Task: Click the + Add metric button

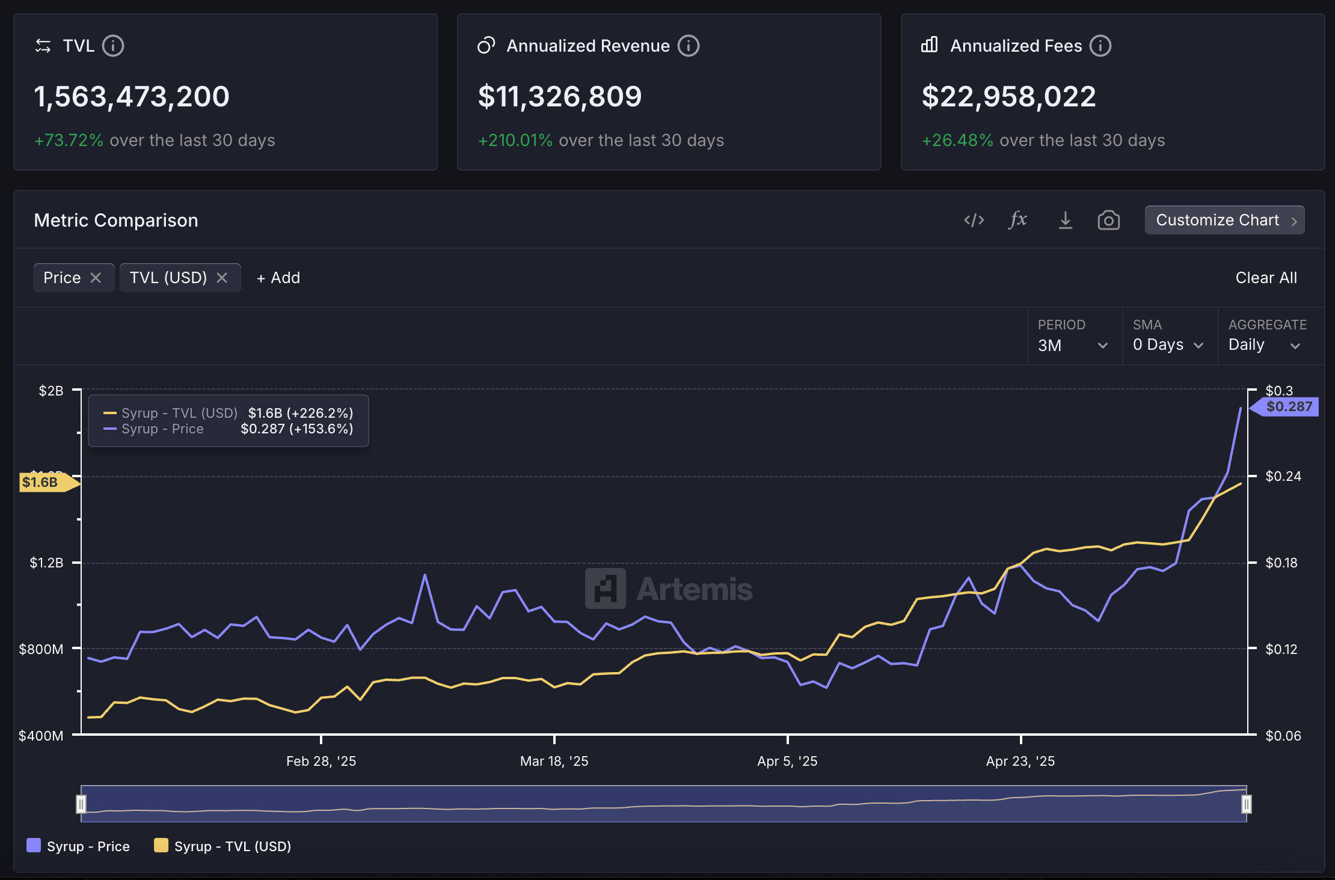Action: tap(278, 278)
